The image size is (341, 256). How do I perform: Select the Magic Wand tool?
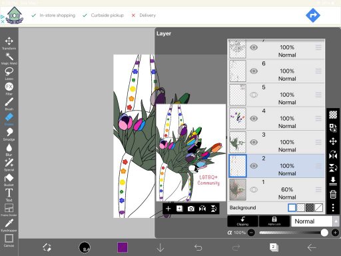(x=9, y=59)
